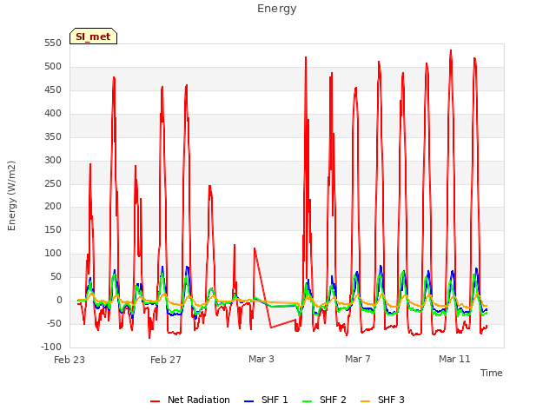Click the x-axis label Time

tap(491, 373)
